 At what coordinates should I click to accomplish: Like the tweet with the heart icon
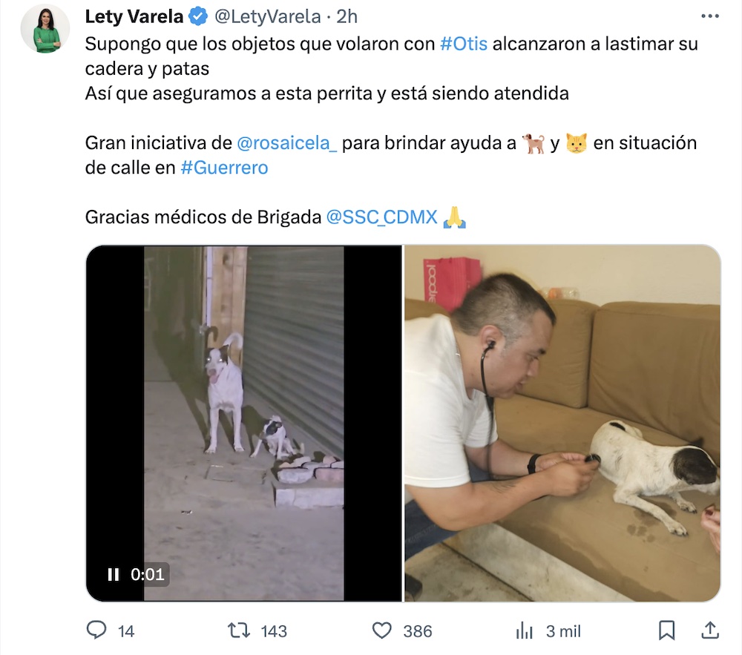[382, 631]
